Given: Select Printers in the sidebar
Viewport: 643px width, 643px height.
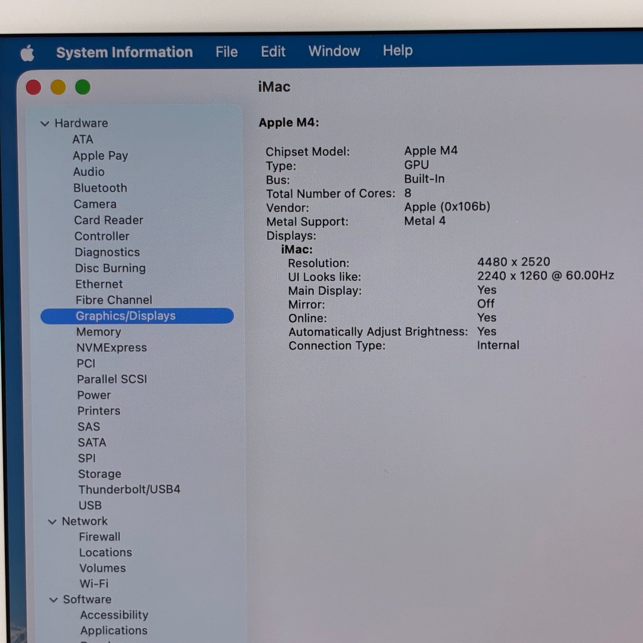Looking at the screenshot, I should [x=99, y=411].
